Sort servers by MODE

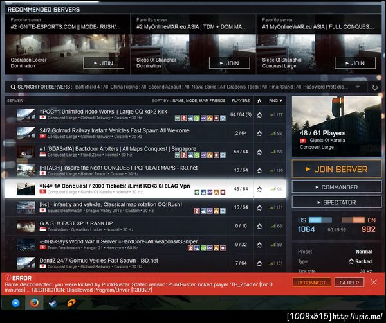(192, 101)
